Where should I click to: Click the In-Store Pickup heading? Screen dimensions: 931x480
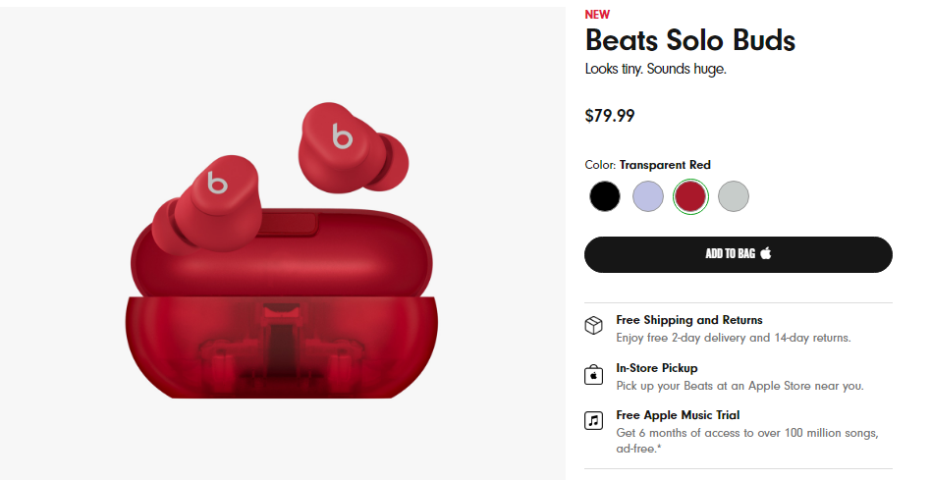(x=657, y=368)
